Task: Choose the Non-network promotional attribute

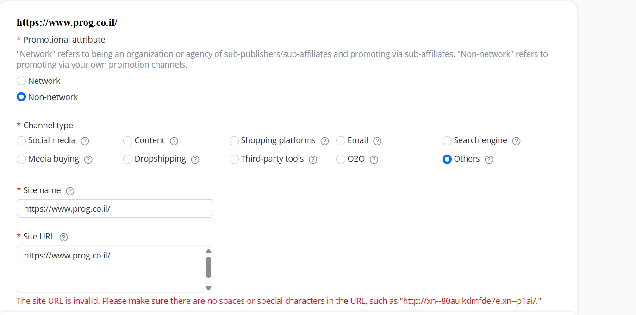Action: (x=21, y=97)
